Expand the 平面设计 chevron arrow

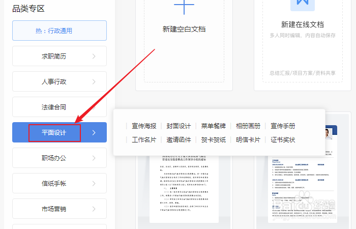[x=94, y=133]
